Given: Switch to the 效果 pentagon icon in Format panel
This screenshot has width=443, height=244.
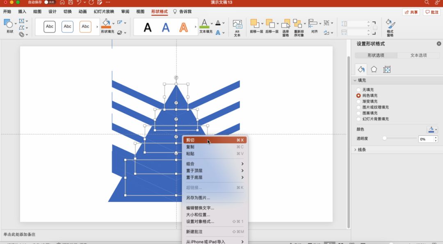Looking at the screenshot, I should point(374,69).
